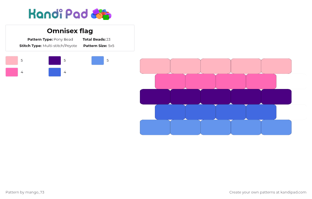Click the last light pink bead in top row
This screenshot has height=199, width=312.
tap(276, 66)
